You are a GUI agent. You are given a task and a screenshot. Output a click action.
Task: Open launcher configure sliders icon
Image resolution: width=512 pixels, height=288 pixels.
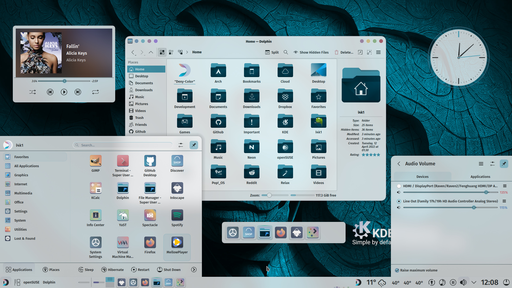coord(181,145)
